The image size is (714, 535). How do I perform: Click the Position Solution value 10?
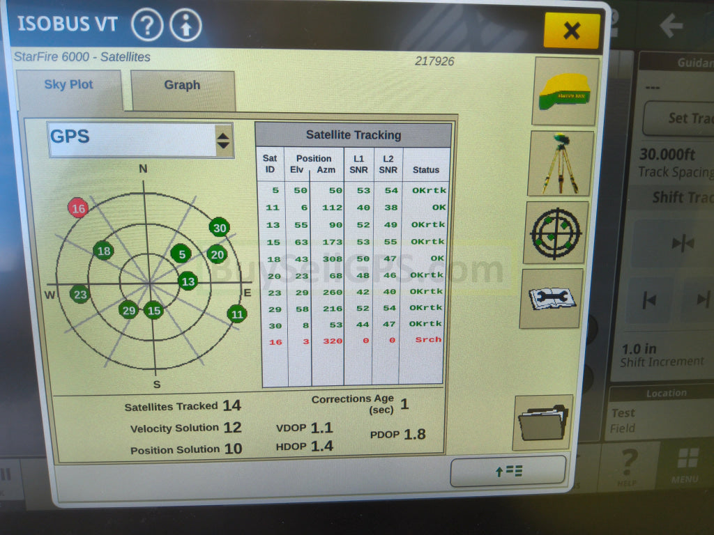point(233,449)
